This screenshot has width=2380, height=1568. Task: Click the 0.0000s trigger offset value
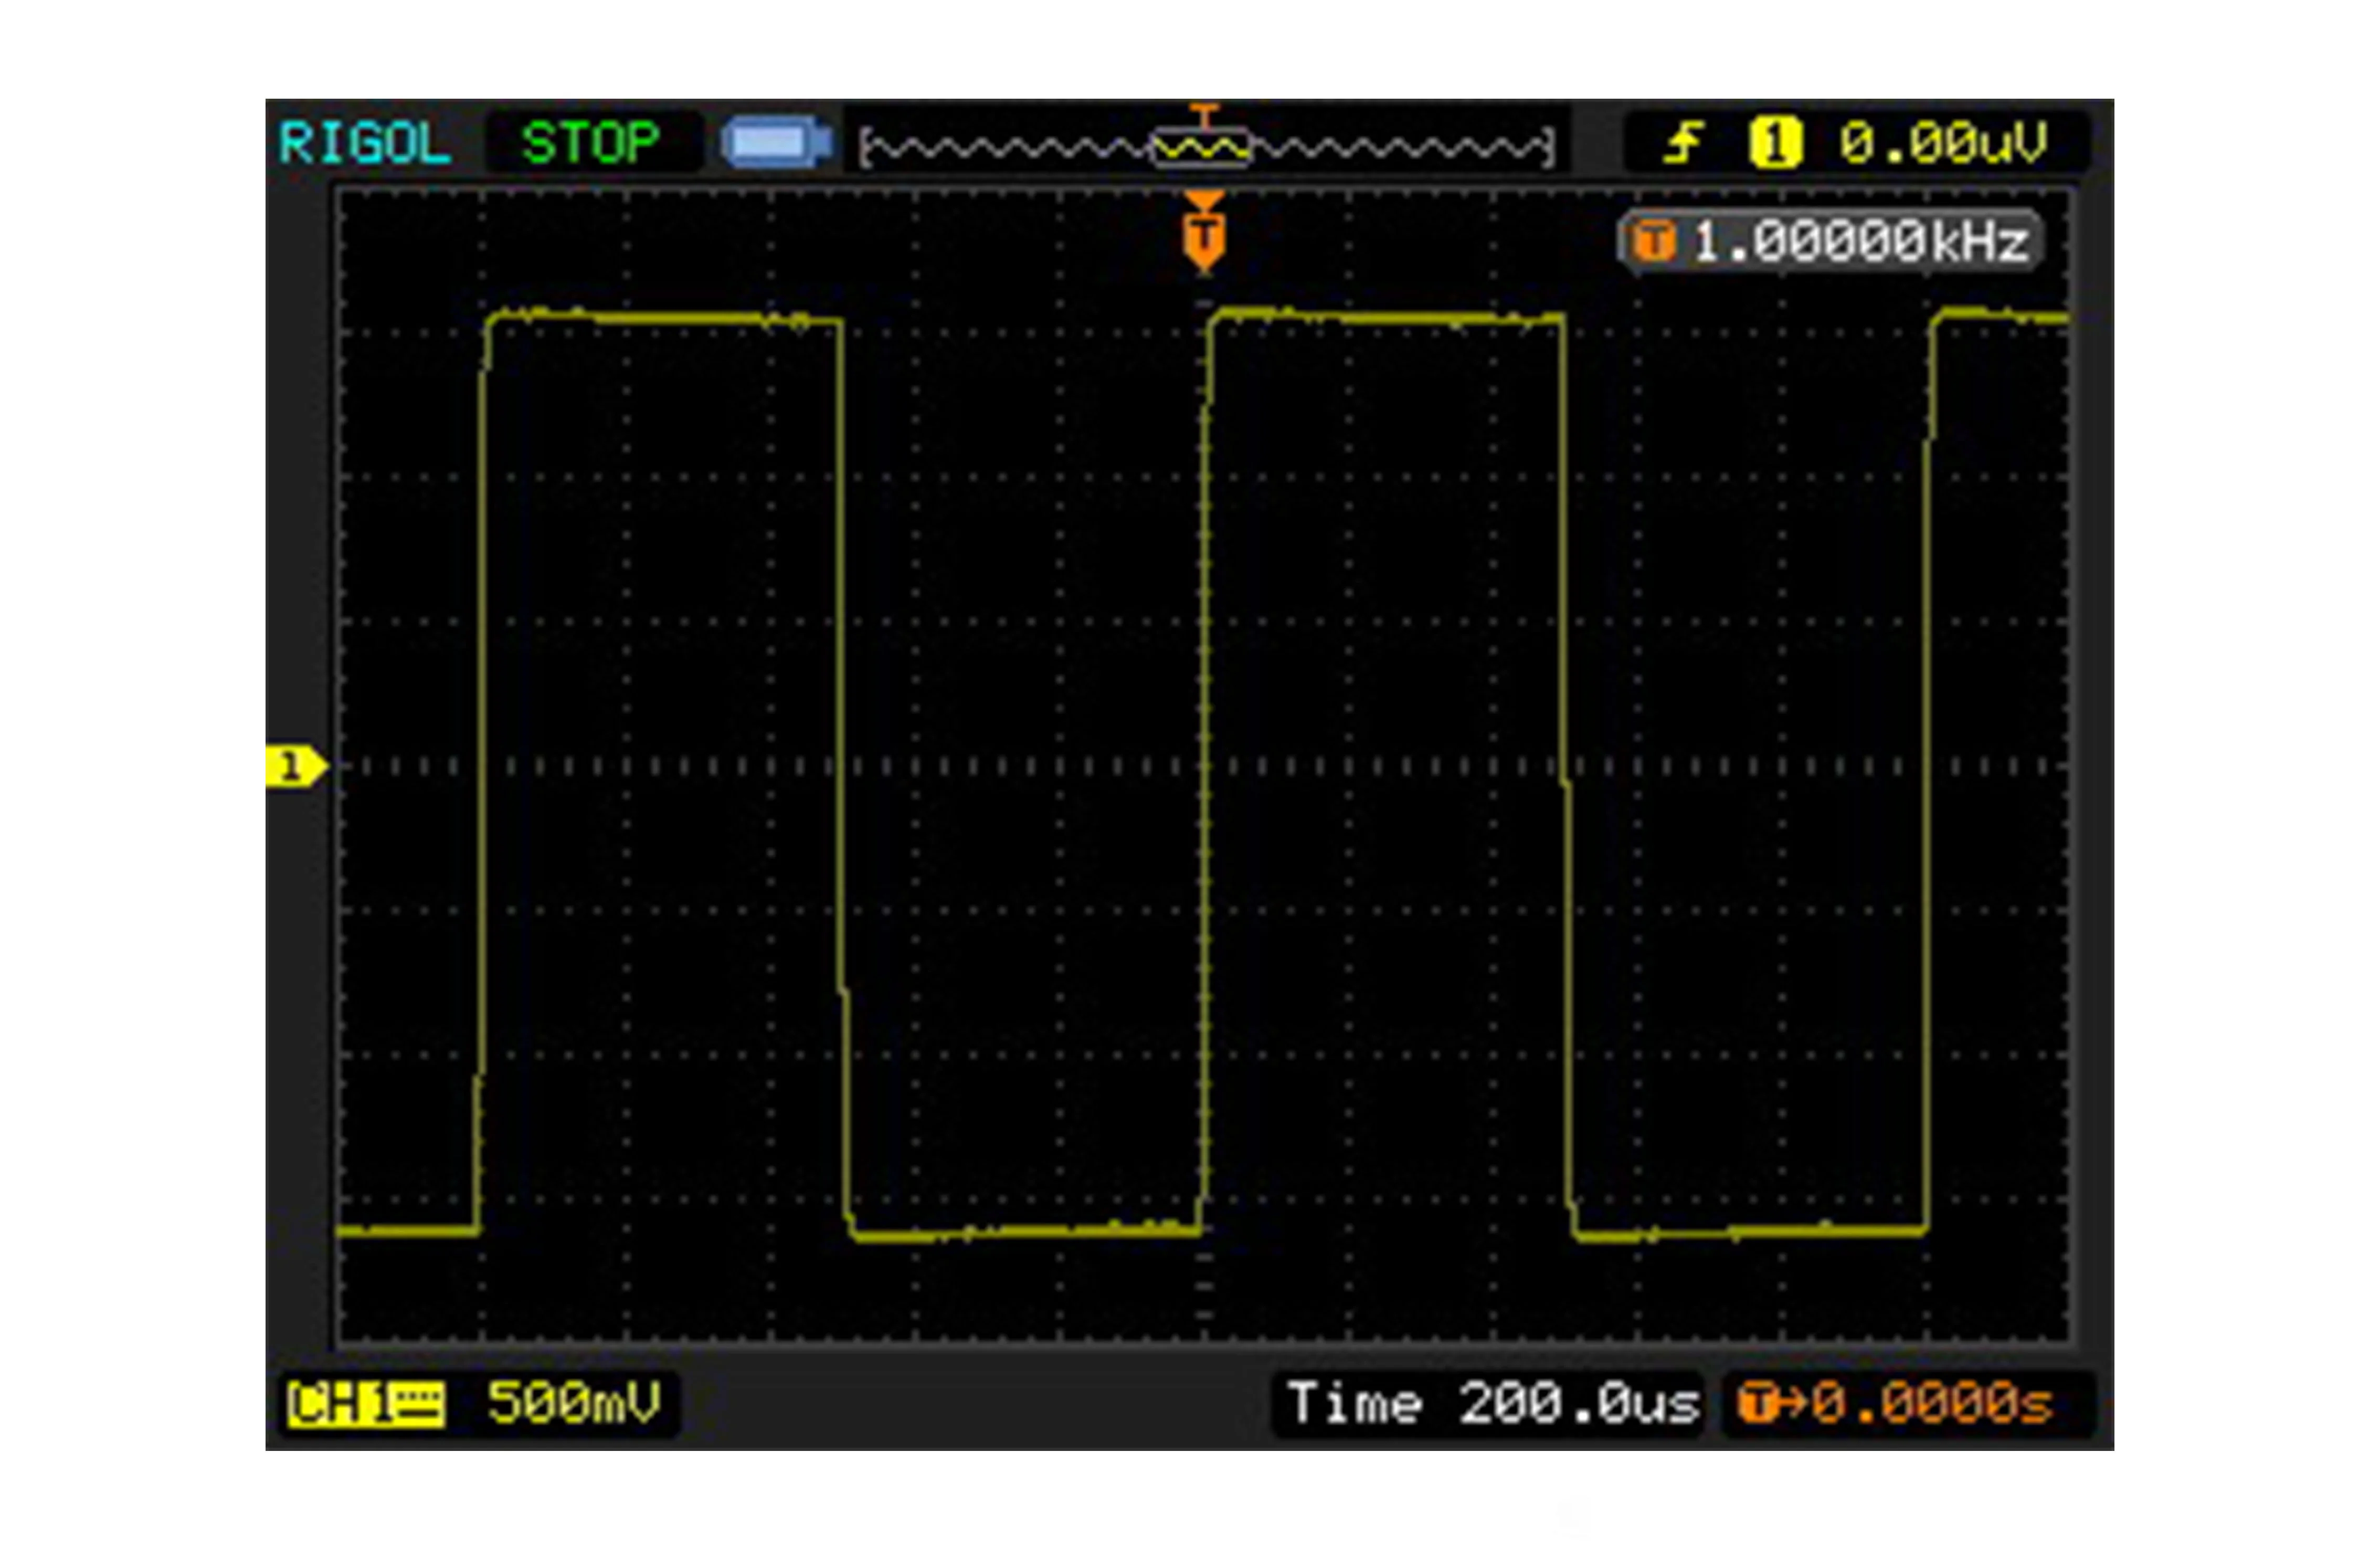point(1932,1403)
